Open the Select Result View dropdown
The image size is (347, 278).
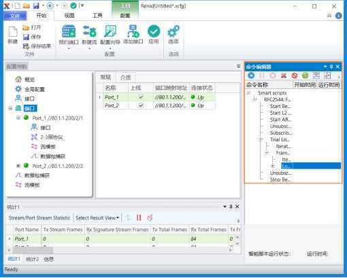click(97, 218)
